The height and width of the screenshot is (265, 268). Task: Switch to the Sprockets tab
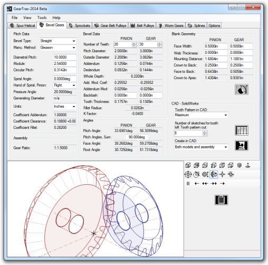click(80, 25)
